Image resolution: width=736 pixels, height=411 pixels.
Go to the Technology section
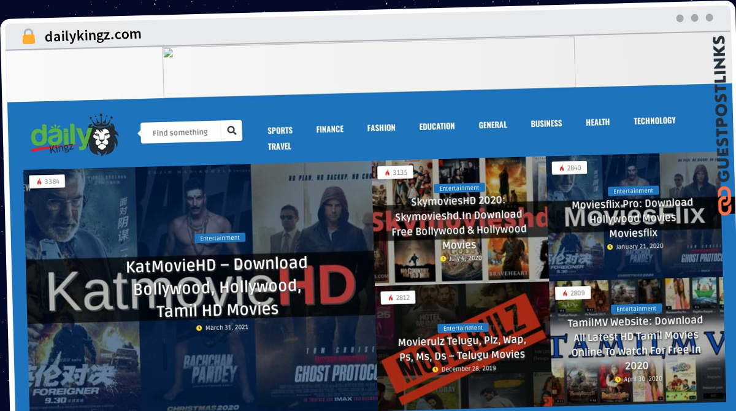655,121
